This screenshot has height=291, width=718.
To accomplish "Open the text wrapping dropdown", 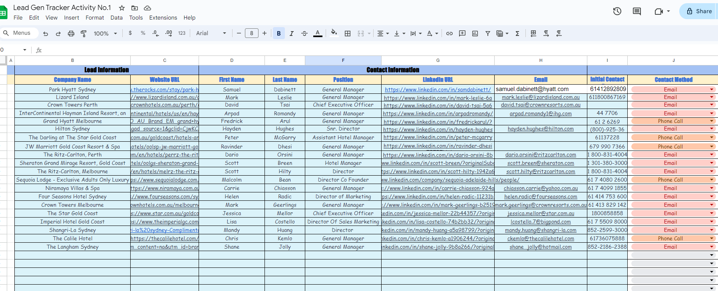I will click(x=416, y=34).
